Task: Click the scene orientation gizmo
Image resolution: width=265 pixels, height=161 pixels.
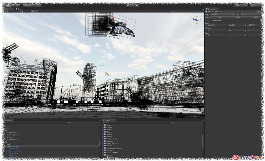Action: 197,20
